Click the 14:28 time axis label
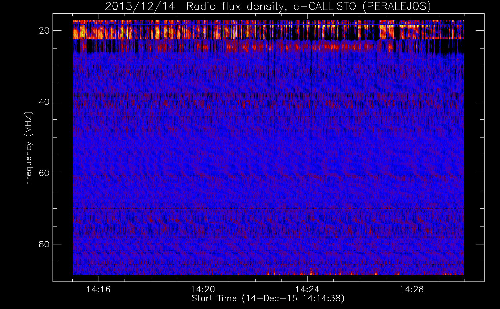Screen dimensions: 500x309 click(412, 290)
